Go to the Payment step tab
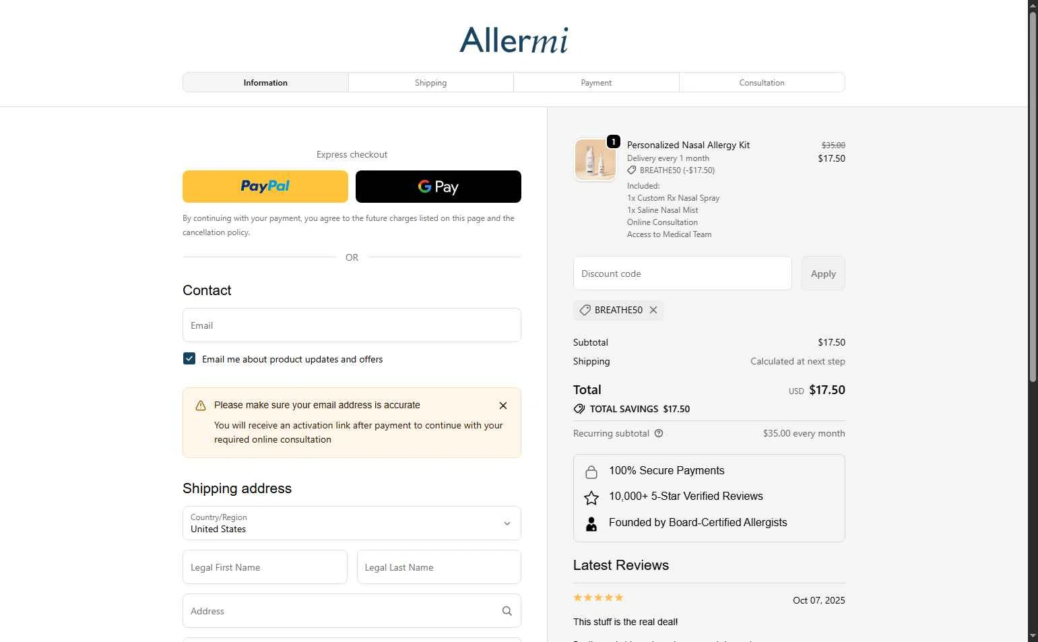This screenshot has height=642, width=1038. (x=596, y=82)
